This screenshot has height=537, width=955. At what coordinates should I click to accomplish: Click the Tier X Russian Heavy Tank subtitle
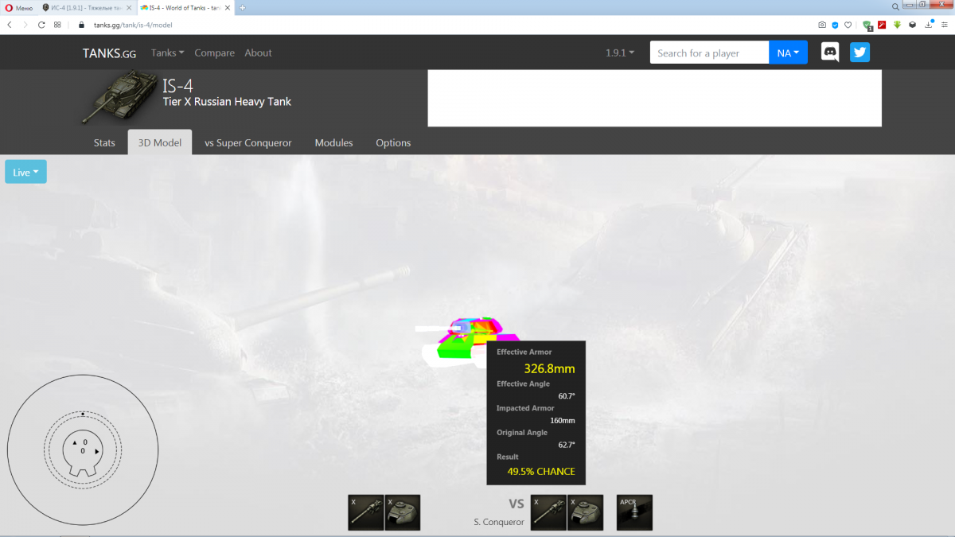(227, 101)
